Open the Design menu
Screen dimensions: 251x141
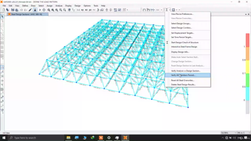(78, 5)
